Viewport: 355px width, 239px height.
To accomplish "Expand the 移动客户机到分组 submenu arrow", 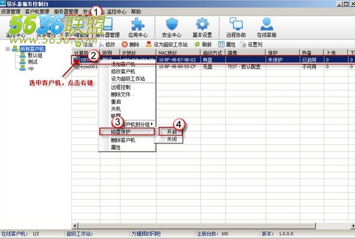I will pyautogui.click(x=152, y=123).
